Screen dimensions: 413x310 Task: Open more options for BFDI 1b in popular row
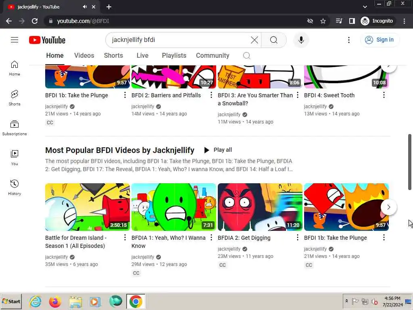384,238
